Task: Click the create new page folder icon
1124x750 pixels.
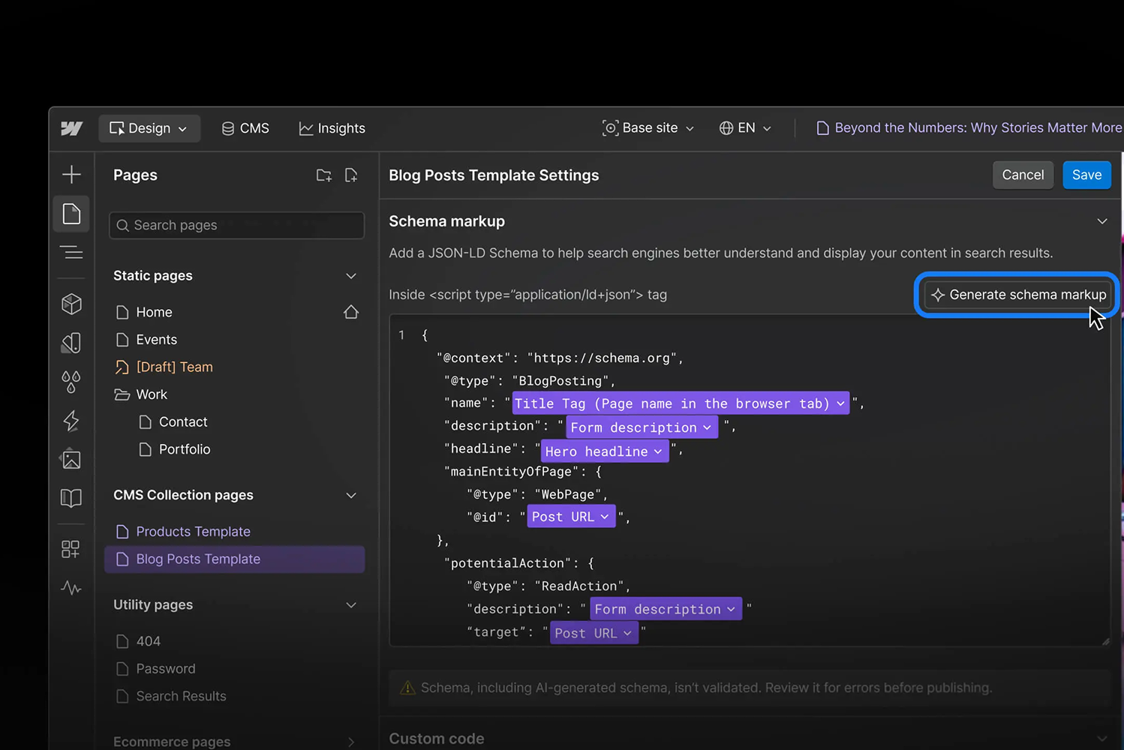Action: [323, 175]
